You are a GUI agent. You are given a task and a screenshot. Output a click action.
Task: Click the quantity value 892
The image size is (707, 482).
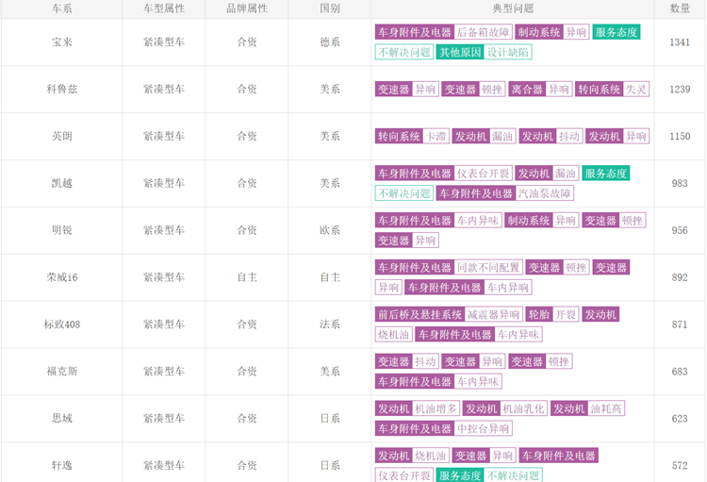click(x=680, y=277)
